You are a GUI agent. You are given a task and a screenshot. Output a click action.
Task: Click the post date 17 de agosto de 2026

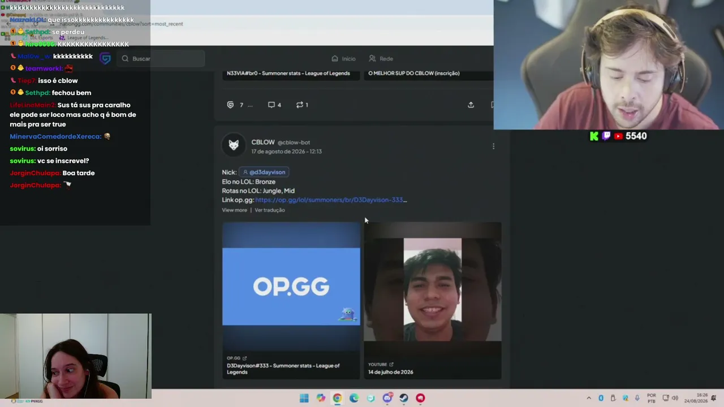(287, 151)
